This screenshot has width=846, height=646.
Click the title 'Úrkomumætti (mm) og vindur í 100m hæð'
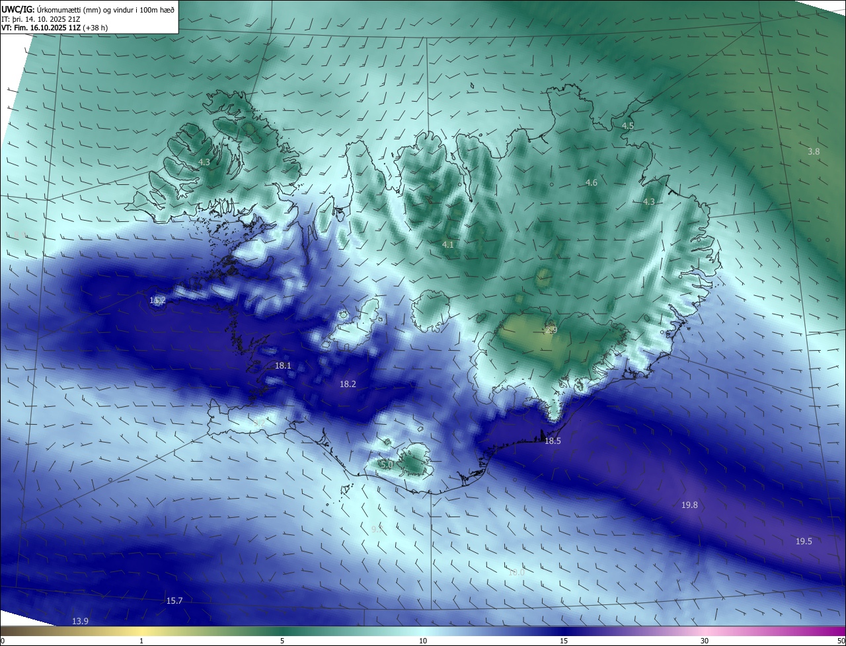tap(104, 9)
